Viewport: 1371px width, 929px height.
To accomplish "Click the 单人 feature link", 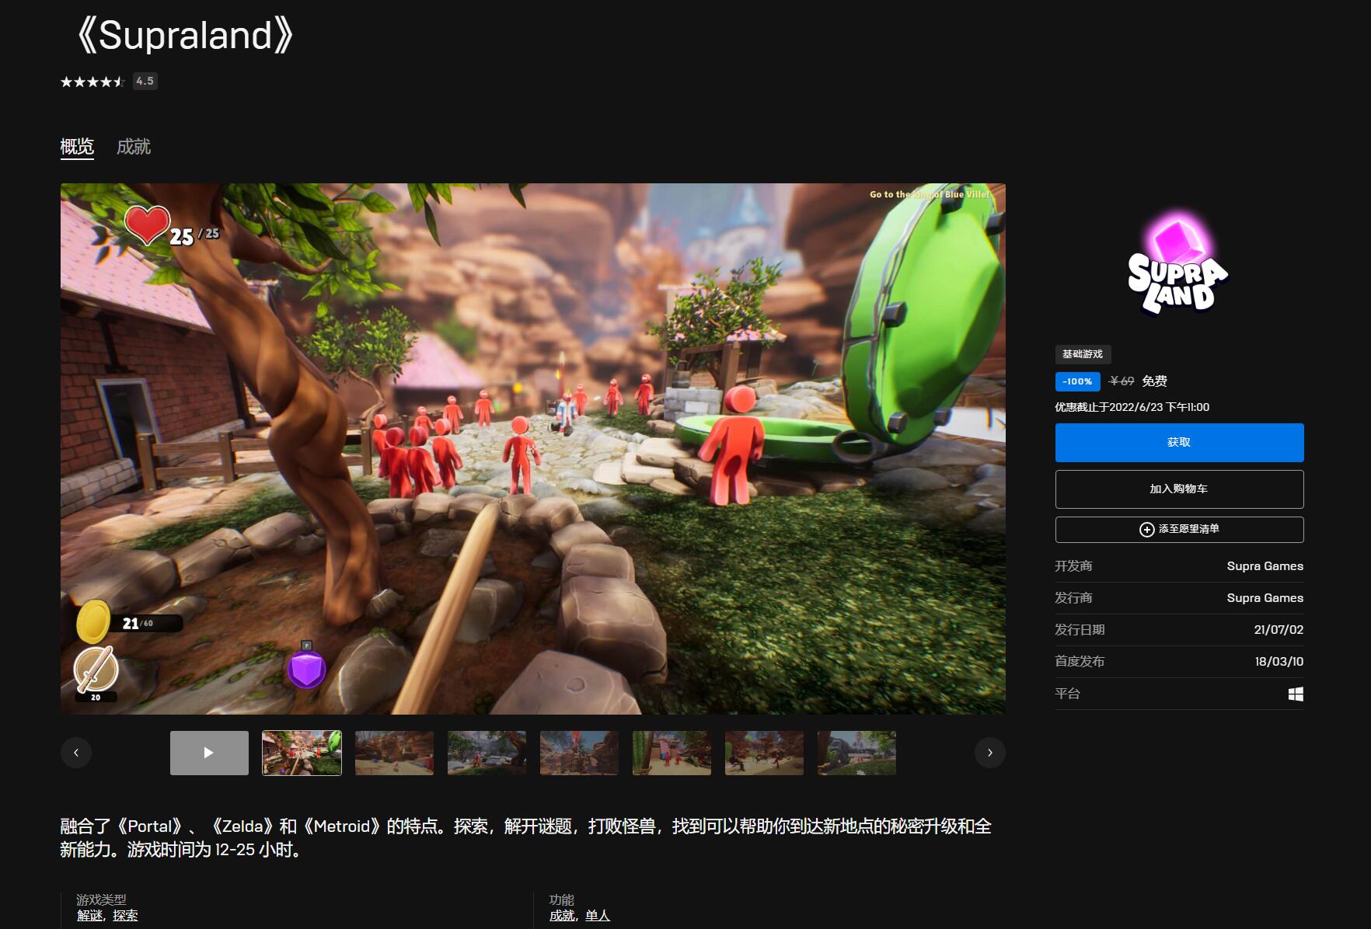I will tap(598, 916).
